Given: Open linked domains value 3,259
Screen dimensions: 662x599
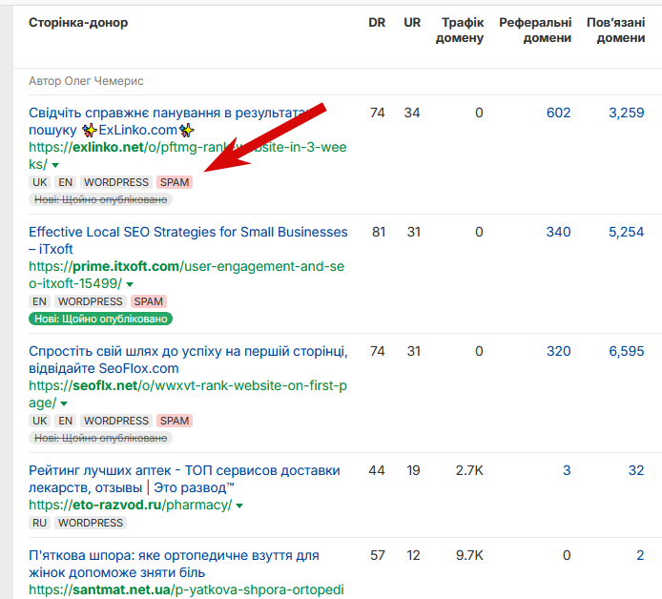Looking at the screenshot, I should (626, 113).
